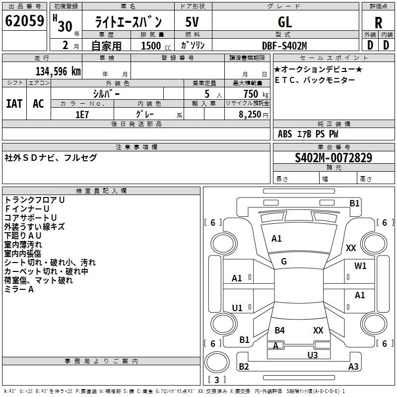The height and width of the screenshot is (397, 397).
Task: Select the note 外装うすい線キズ
Action: [x=35, y=227]
